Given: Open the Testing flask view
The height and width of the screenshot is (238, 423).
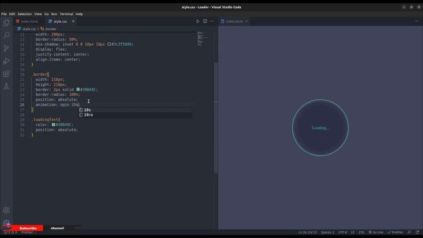Looking at the screenshot, I should (6, 87).
